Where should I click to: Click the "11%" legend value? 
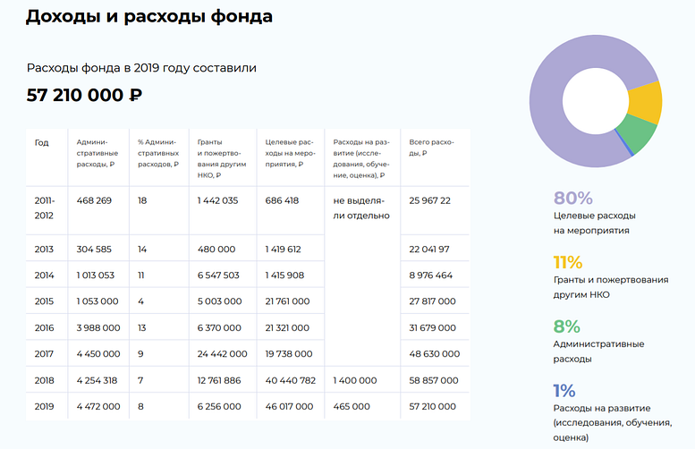point(567,262)
